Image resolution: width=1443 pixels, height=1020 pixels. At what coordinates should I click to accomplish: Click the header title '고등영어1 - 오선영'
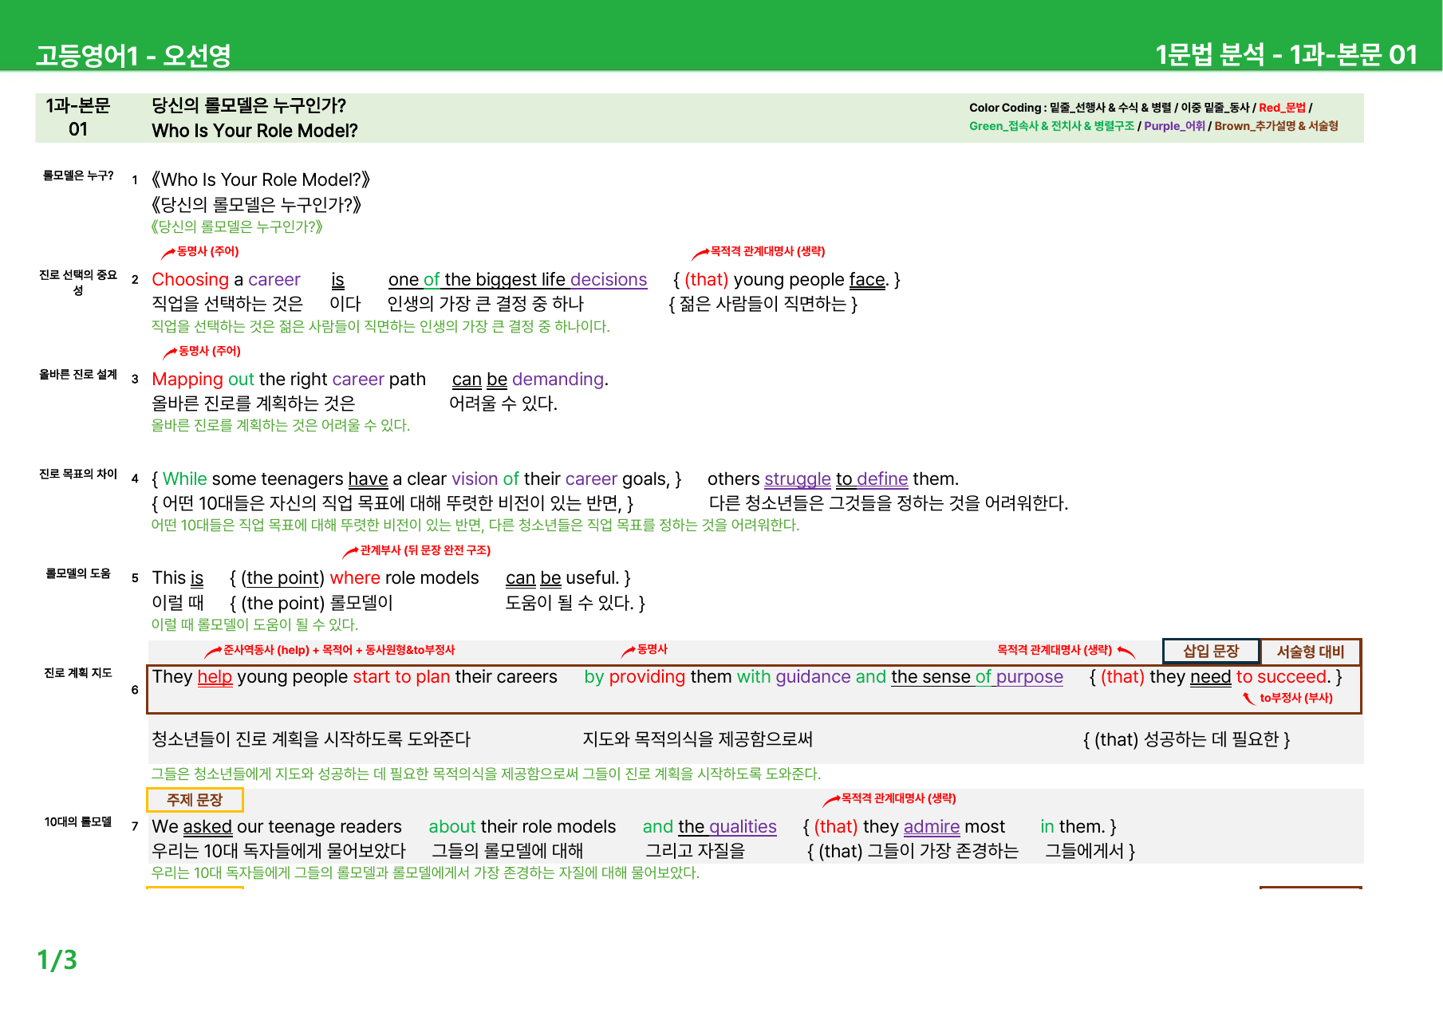pos(133,55)
